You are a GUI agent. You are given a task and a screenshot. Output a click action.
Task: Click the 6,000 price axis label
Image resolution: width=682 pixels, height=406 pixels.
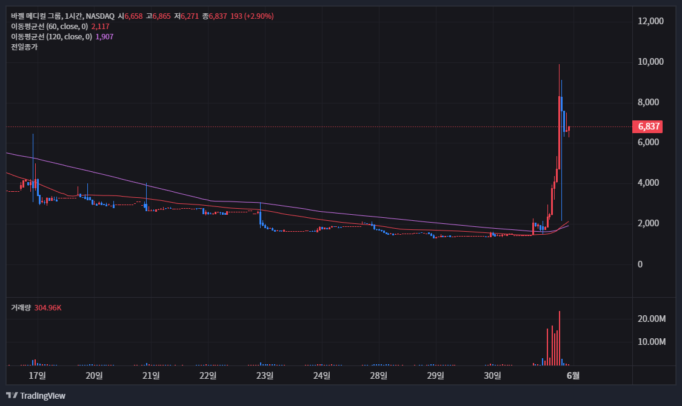point(649,142)
